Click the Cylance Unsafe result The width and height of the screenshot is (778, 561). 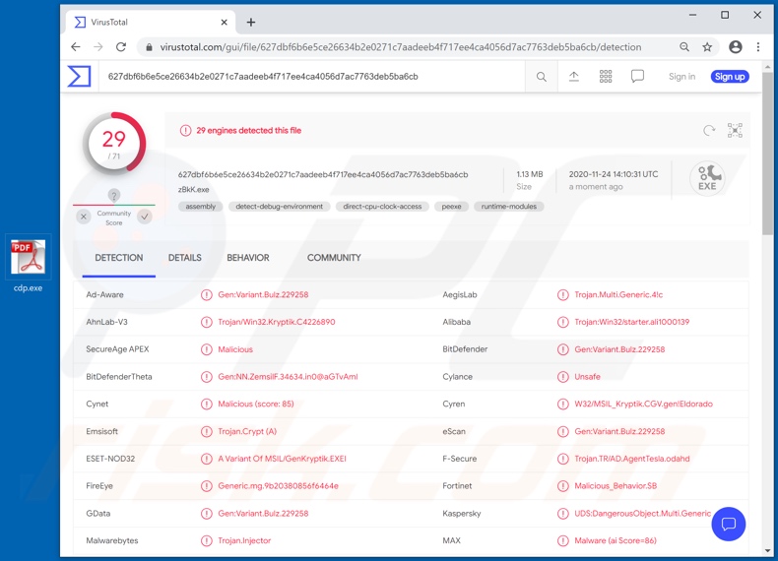[x=588, y=377]
